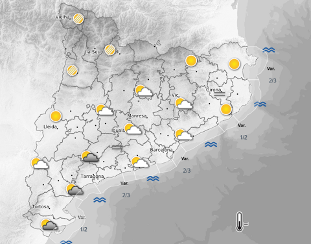Select the partly cloudy icon east of Lleida

click(x=105, y=110)
